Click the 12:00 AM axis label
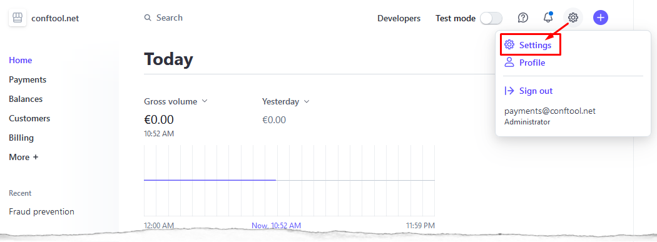 click(x=159, y=225)
